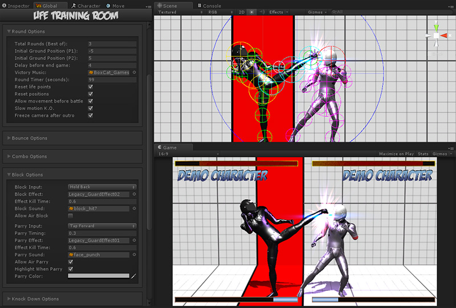Click Block Effect Legacy_GuardEffect02 field

click(99, 194)
